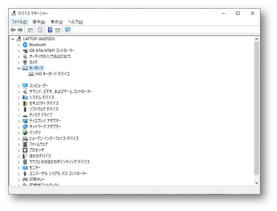Screen dimensions: 277x211
Task: Click the セキュリティ デバイス key icon
Action: pos(25,103)
